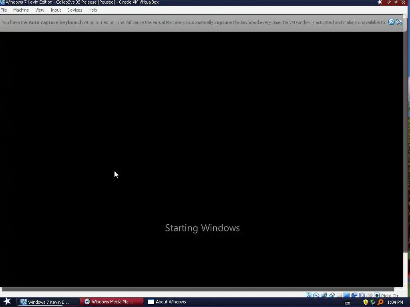The height and width of the screenshot is (307, 410).
Task: Open the Machine menu
Action: [x=21, y=10]
